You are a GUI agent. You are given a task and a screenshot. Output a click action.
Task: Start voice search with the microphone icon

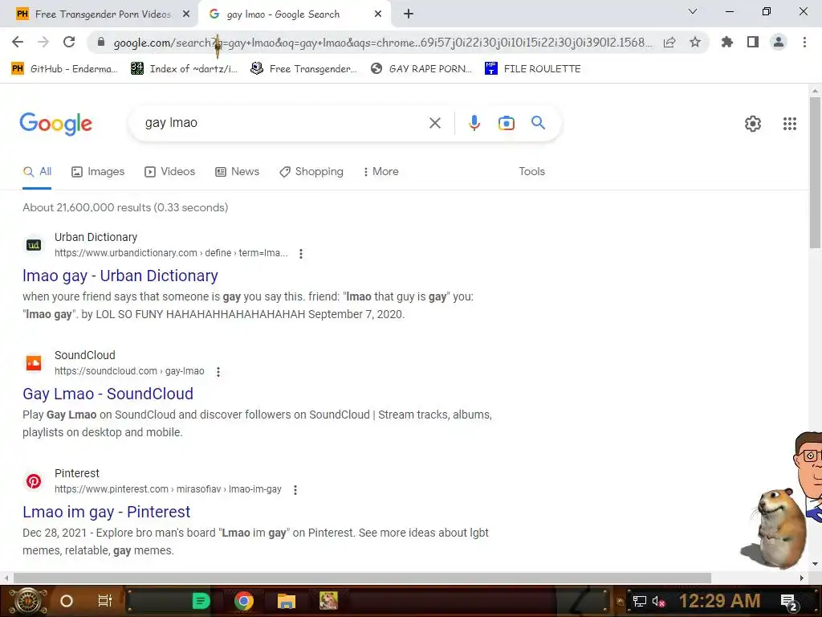474,123
